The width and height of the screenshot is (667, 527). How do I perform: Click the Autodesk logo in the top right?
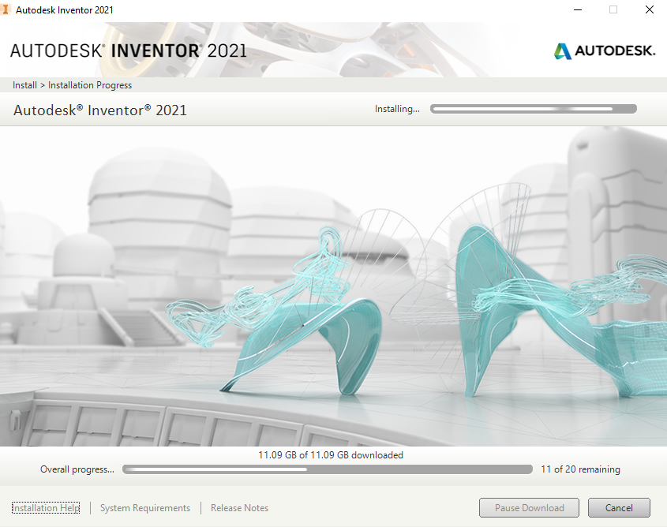click(604, 50)
